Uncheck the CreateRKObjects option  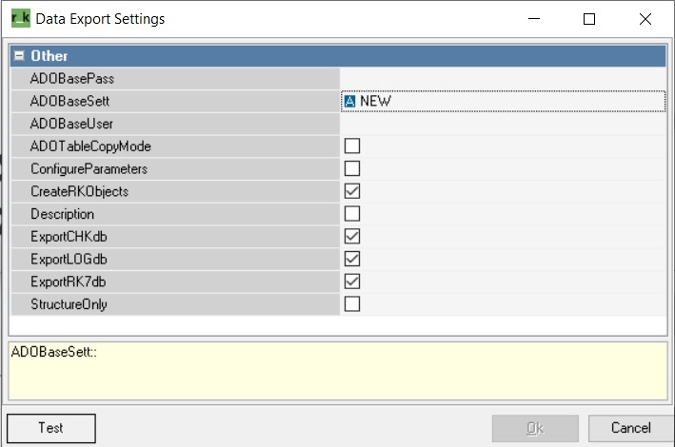(352, 191)
